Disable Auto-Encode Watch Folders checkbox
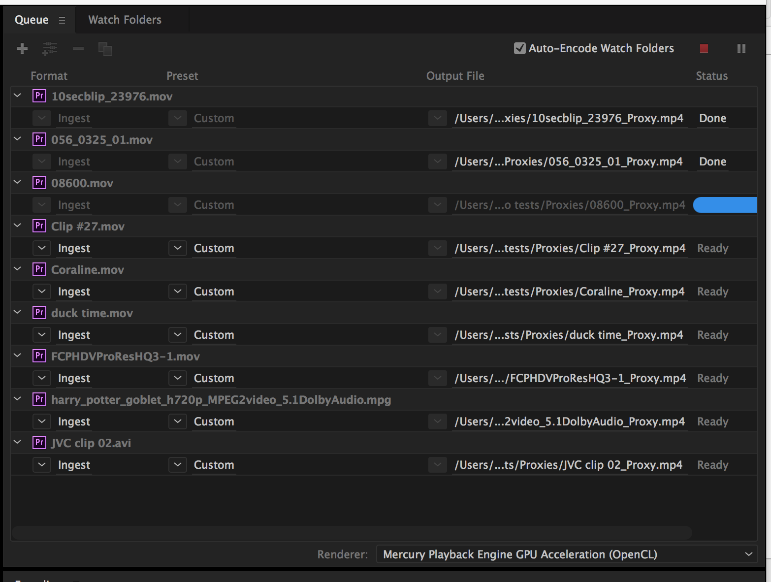Viewport: 771px width, 582px height. pos(519,48)
